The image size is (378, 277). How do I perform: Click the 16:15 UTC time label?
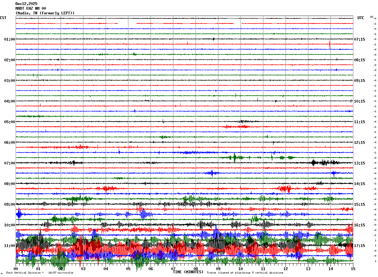click(x=360, y=225)
